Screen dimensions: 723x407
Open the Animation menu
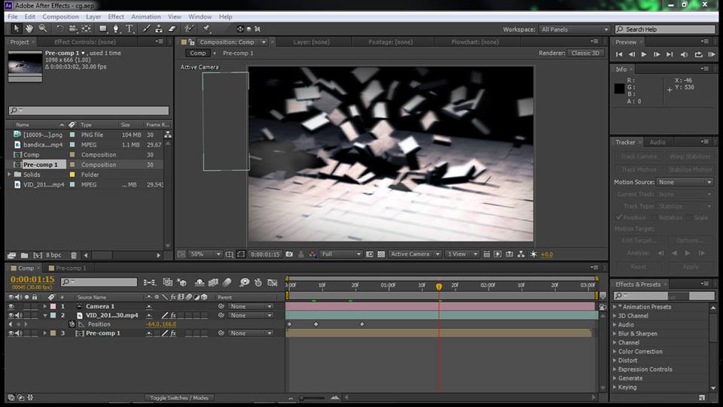coord(145,17)
